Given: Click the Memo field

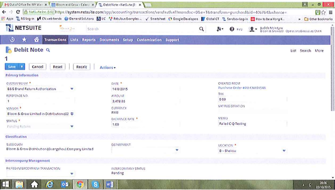Looking at the screenshot, I should tap(252, 124).
